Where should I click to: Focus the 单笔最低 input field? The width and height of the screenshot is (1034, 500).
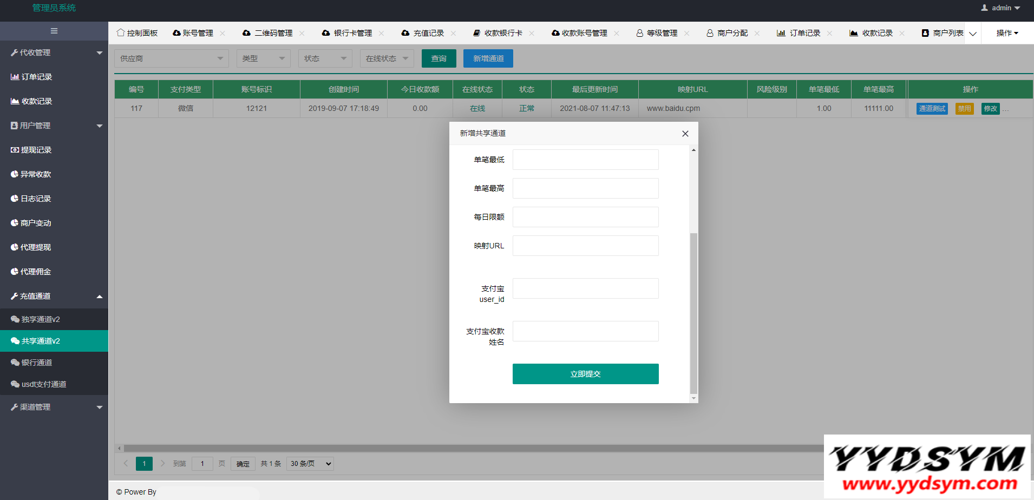click(x=586, y=160)
